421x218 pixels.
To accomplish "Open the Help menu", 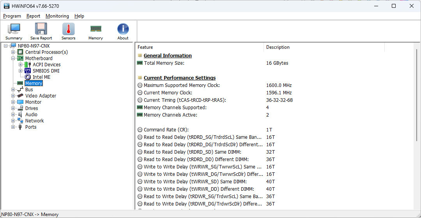I will click(x=79, y=16).
